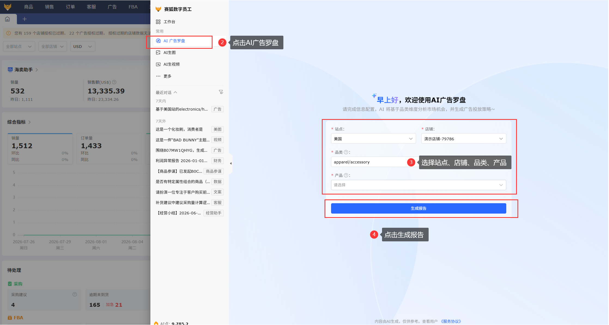Click the AI生视频 video icon
609x325 pixels.
tap(158, 64)
